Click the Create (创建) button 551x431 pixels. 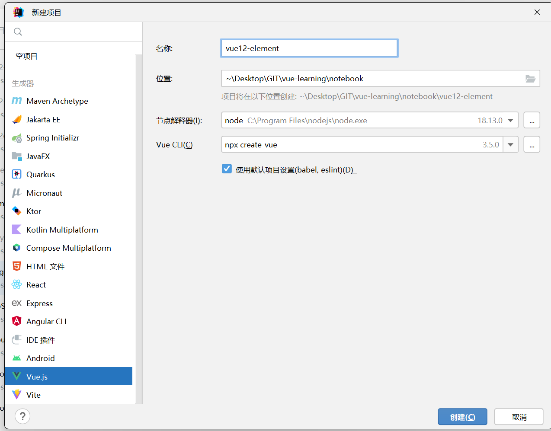point(462,417)
